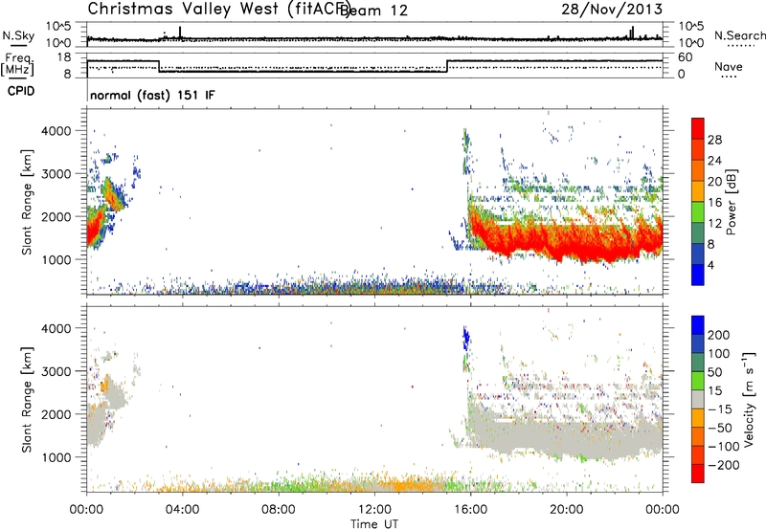Click the '3000' tick on velocity panel

tap(56, 371)
